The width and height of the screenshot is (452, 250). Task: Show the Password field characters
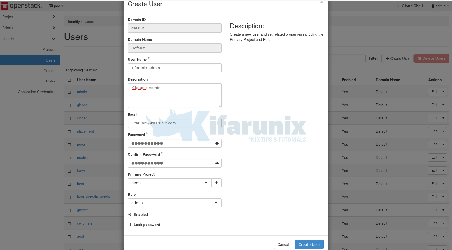click(217, 143)
